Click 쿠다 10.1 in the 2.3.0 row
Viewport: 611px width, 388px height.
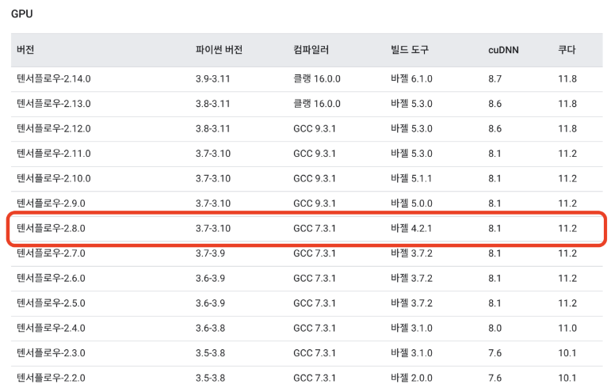click(x=567, y=352)
